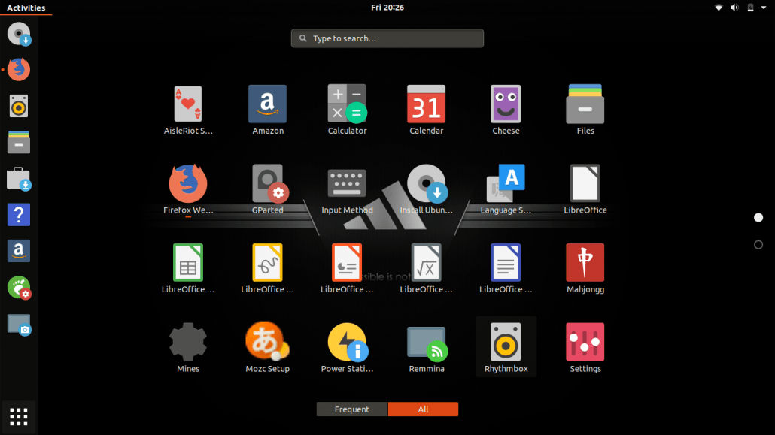Click the Type to search field
Screen dimensions: 775x435
coord(387,38)
